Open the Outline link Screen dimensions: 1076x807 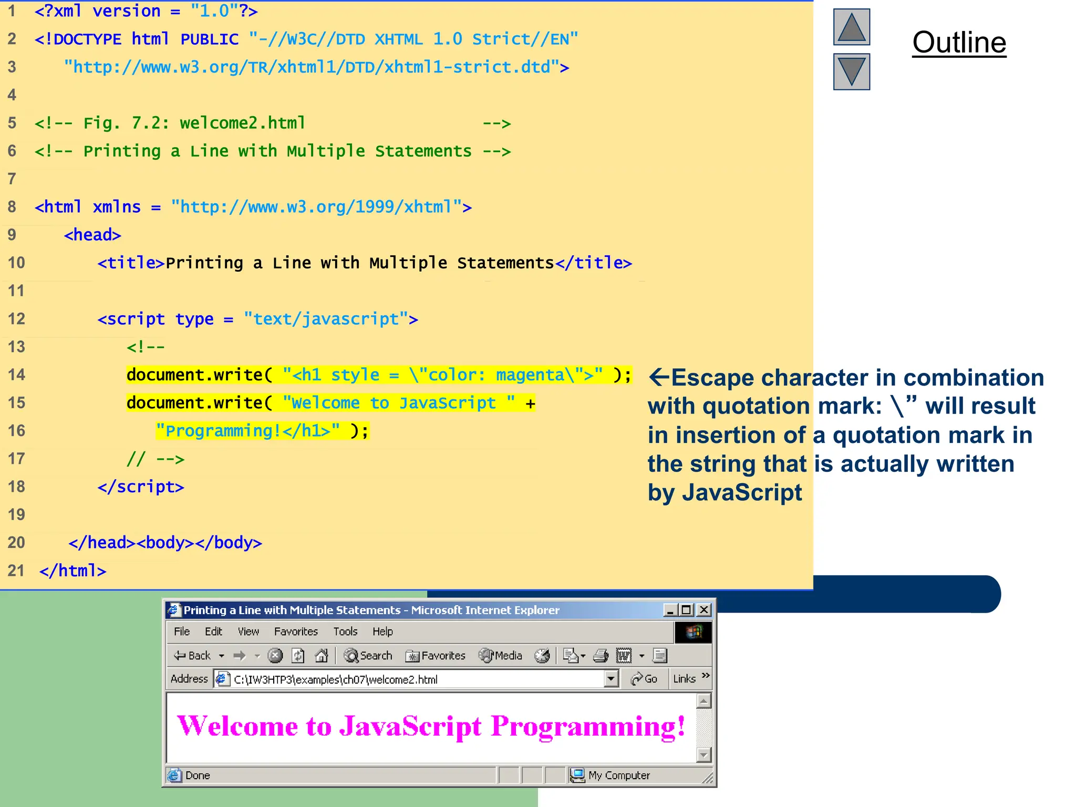(x=959, y=43)
